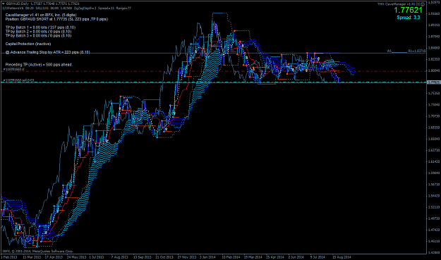Click the 10 Feb 2014 date label

(x=231, y=257)
